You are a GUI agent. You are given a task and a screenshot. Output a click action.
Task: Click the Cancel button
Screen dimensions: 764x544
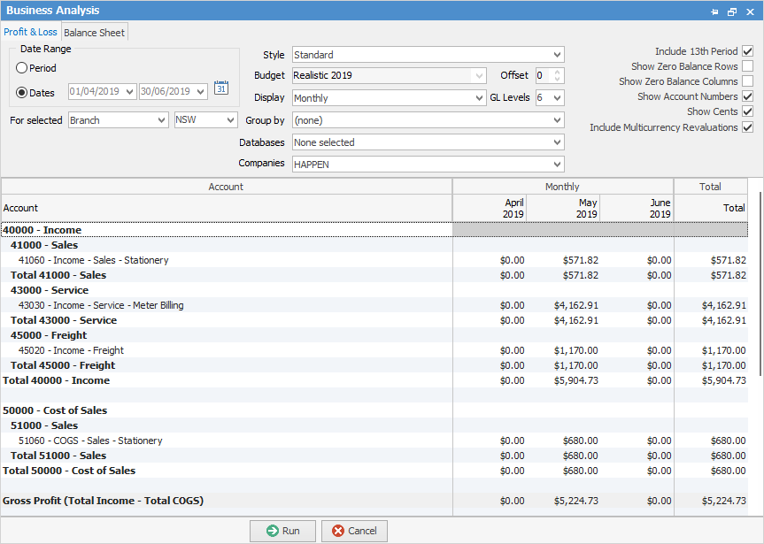[354, 531]
